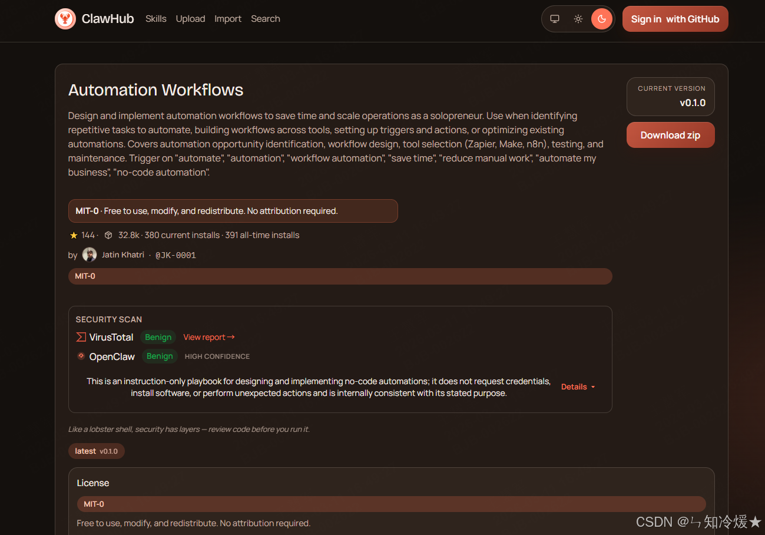The width and height of the screenshot is (765, 535).
Task: Download the skill zip
Action: [671, 135]
